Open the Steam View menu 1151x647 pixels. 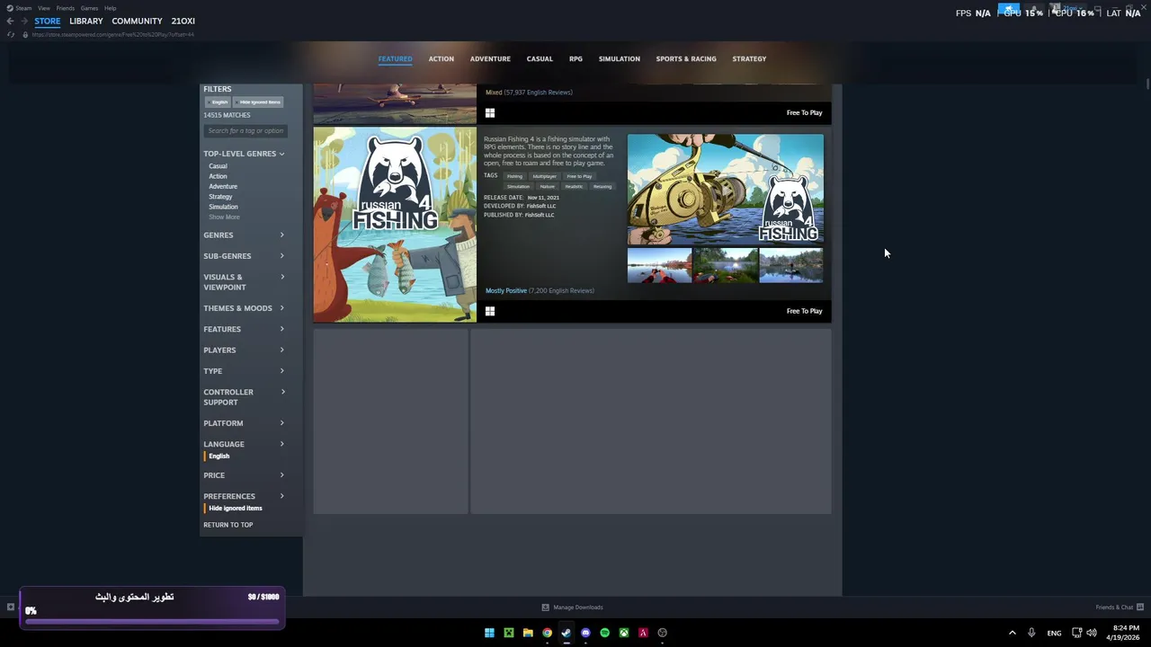[x=44, y=8]
